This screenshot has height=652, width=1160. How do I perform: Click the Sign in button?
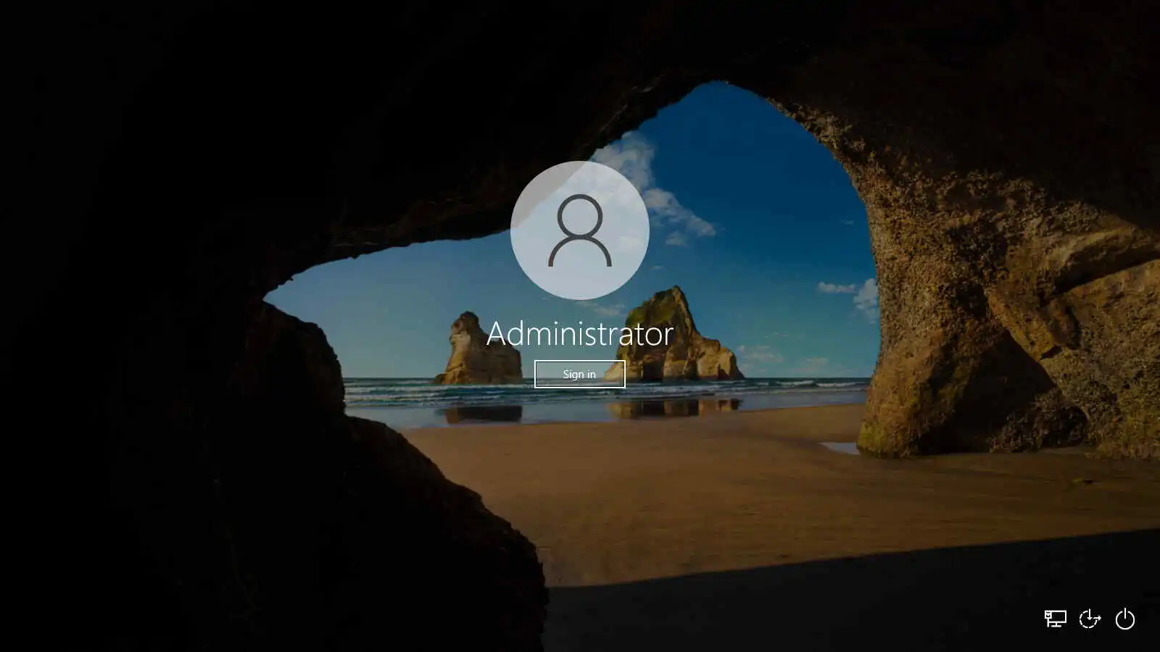point(579,374)
